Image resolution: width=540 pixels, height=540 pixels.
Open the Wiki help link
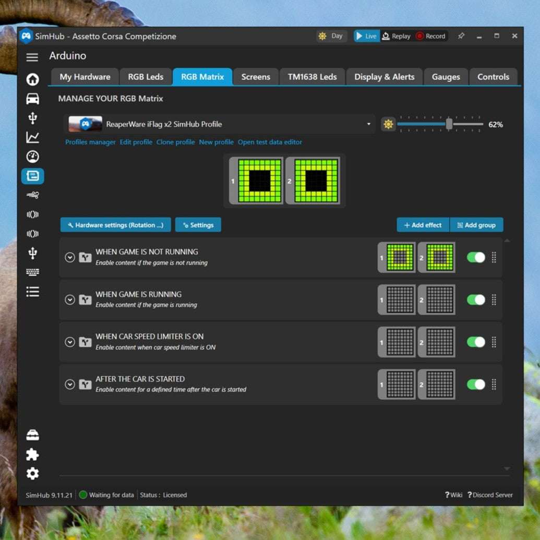453,495
